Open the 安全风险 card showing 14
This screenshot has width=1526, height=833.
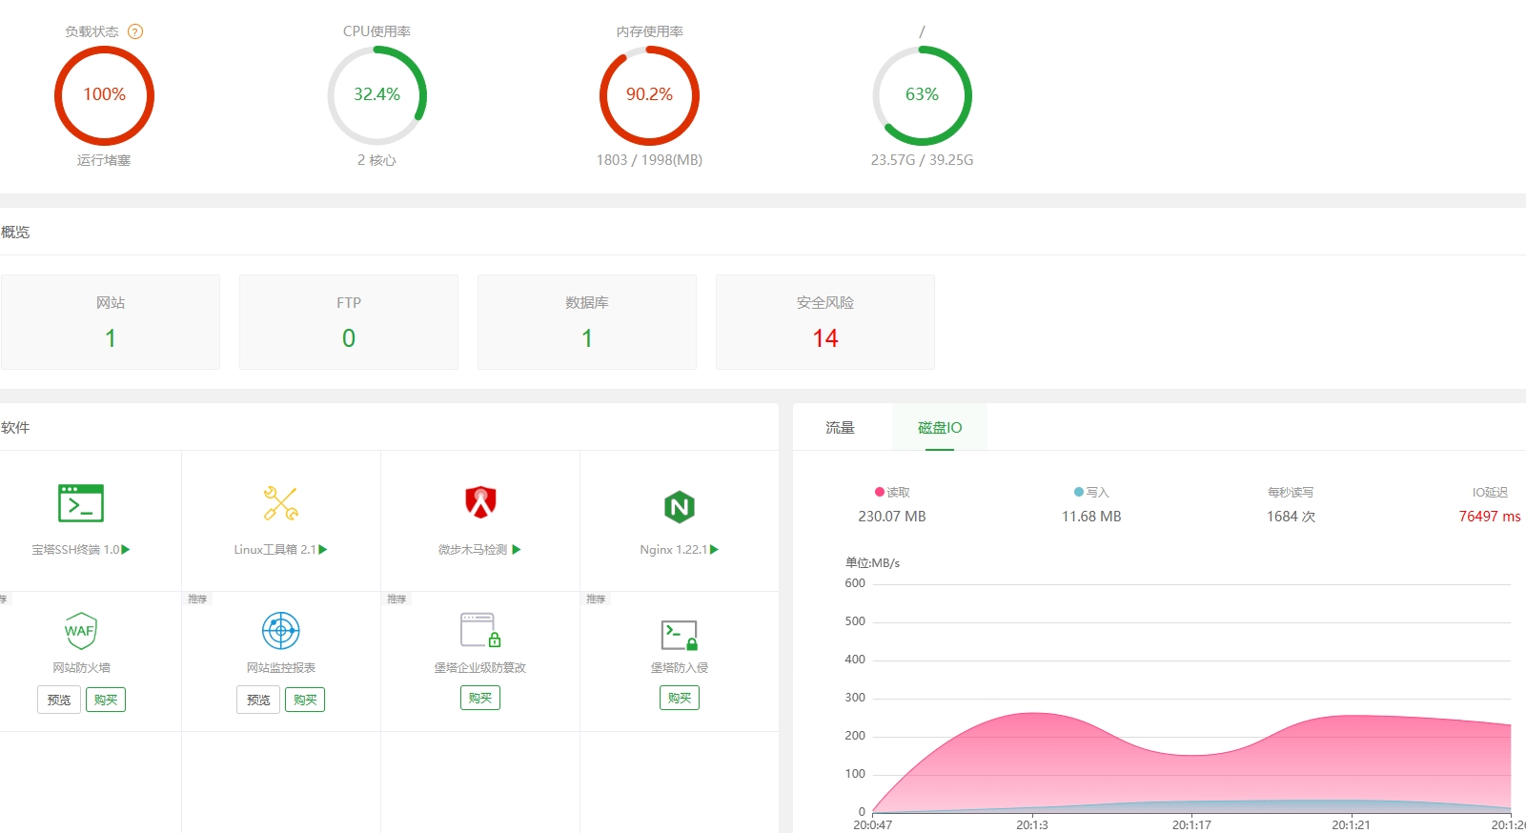tap(824, 322)
